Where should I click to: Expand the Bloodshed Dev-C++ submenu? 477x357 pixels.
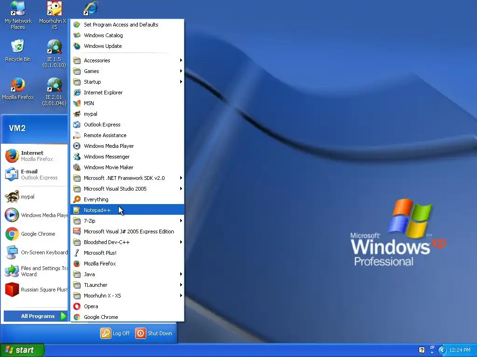pos(127,242)
